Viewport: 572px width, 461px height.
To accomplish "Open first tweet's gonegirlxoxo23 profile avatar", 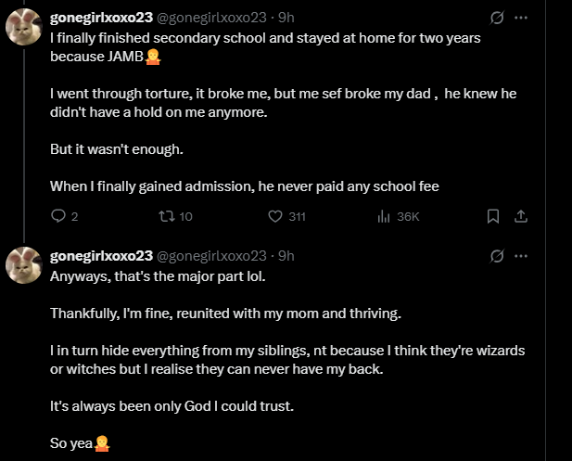I will [x=23, y=28].
